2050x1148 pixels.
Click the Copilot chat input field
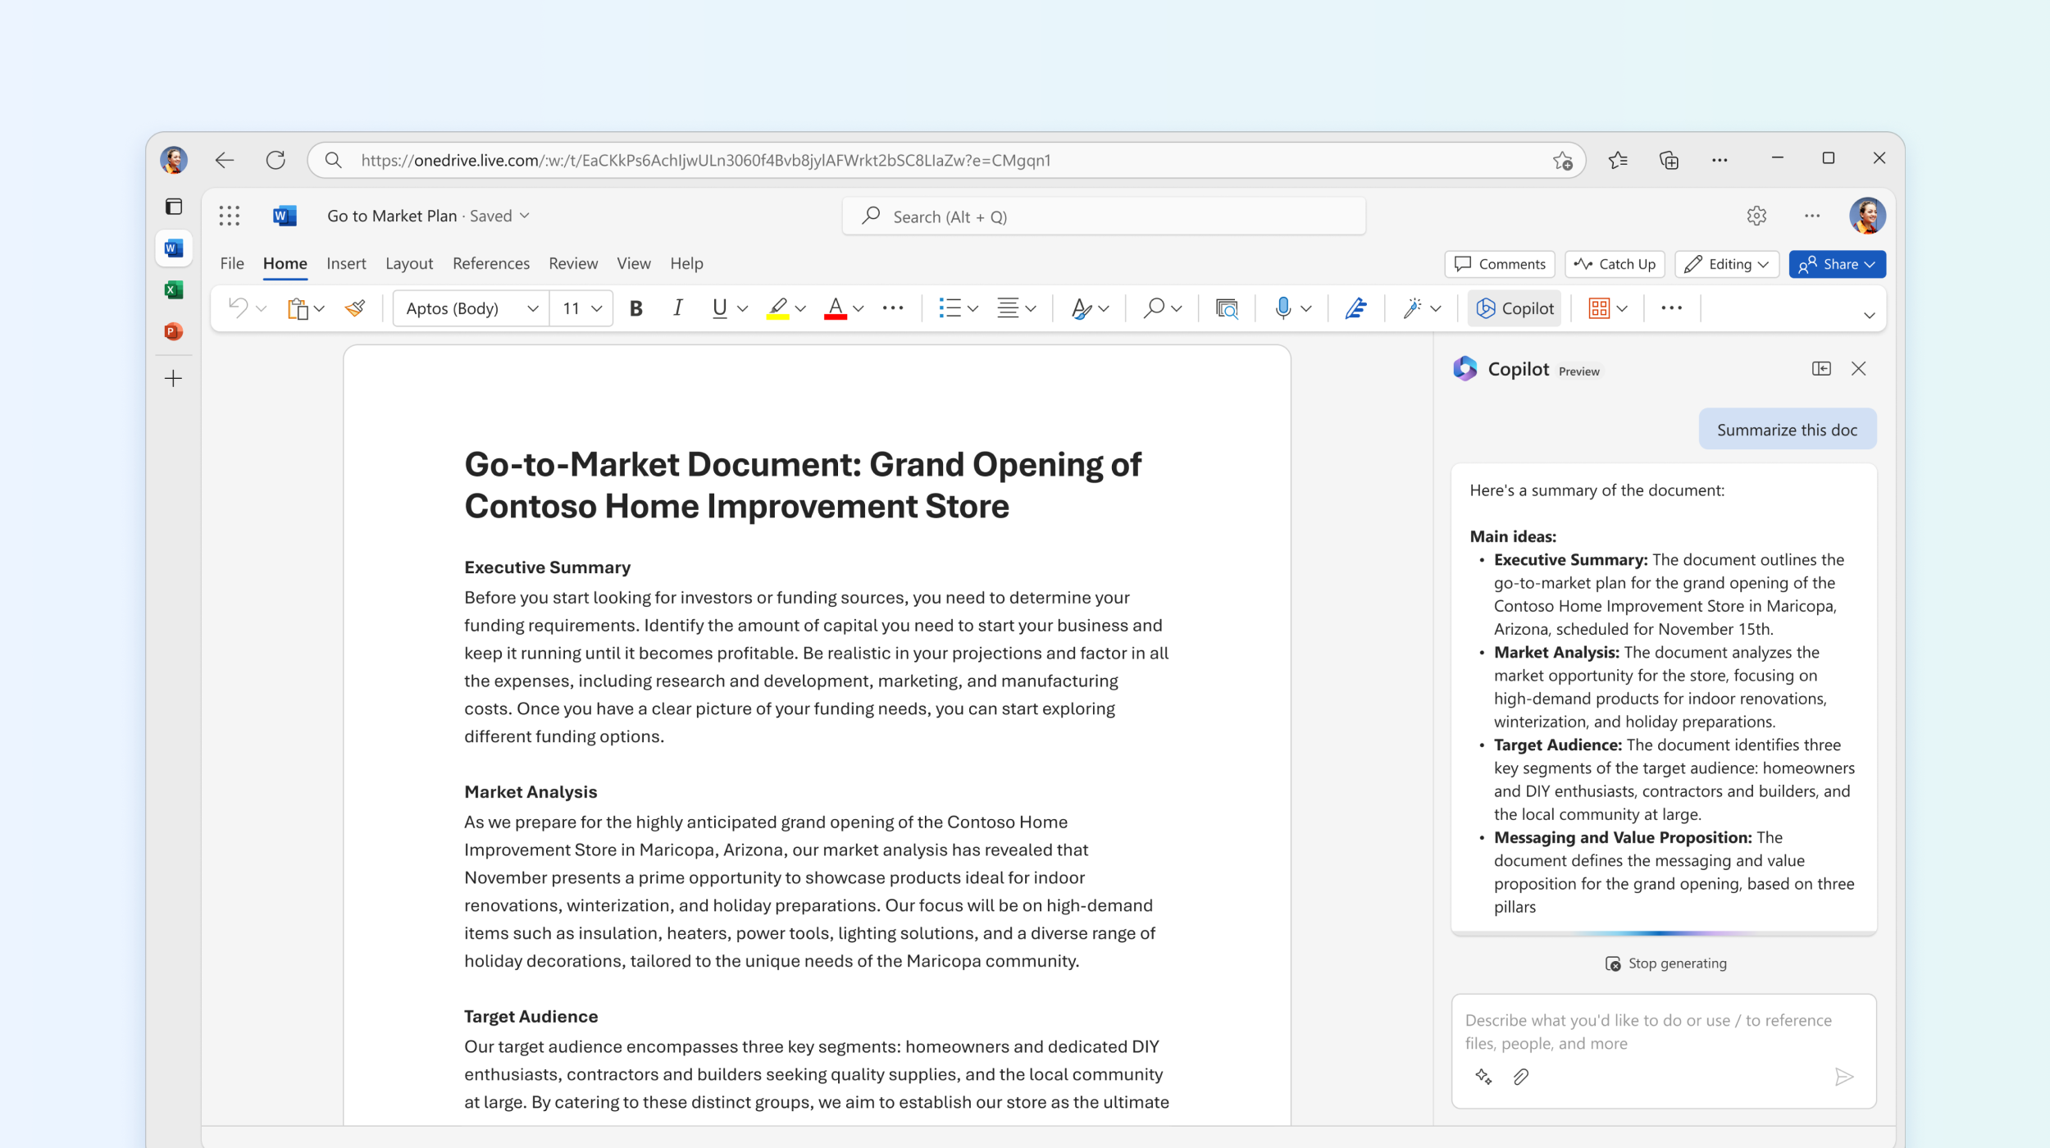pyautogui.click(x=1665, y=1030)
